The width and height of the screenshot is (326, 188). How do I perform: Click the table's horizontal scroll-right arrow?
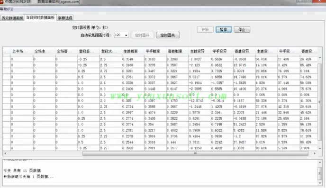point(315,153)
